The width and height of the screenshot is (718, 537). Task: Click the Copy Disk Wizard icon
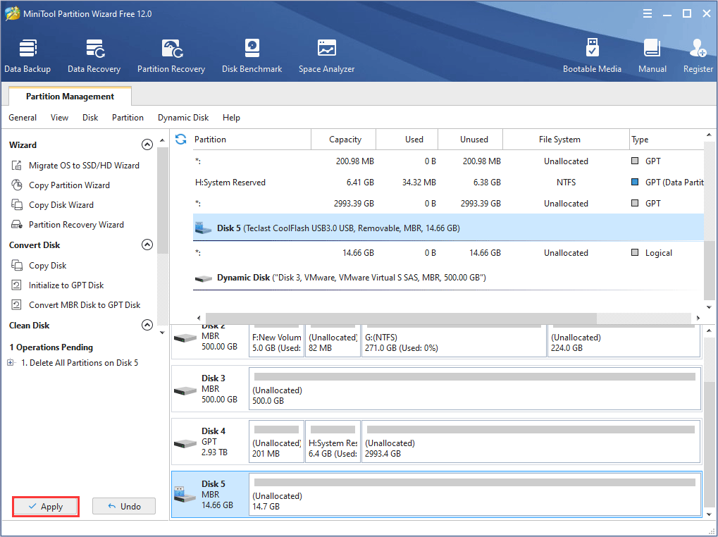coord(16,204)
